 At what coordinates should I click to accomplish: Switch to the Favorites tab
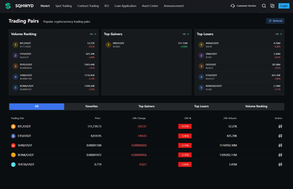tap(92, 106)
